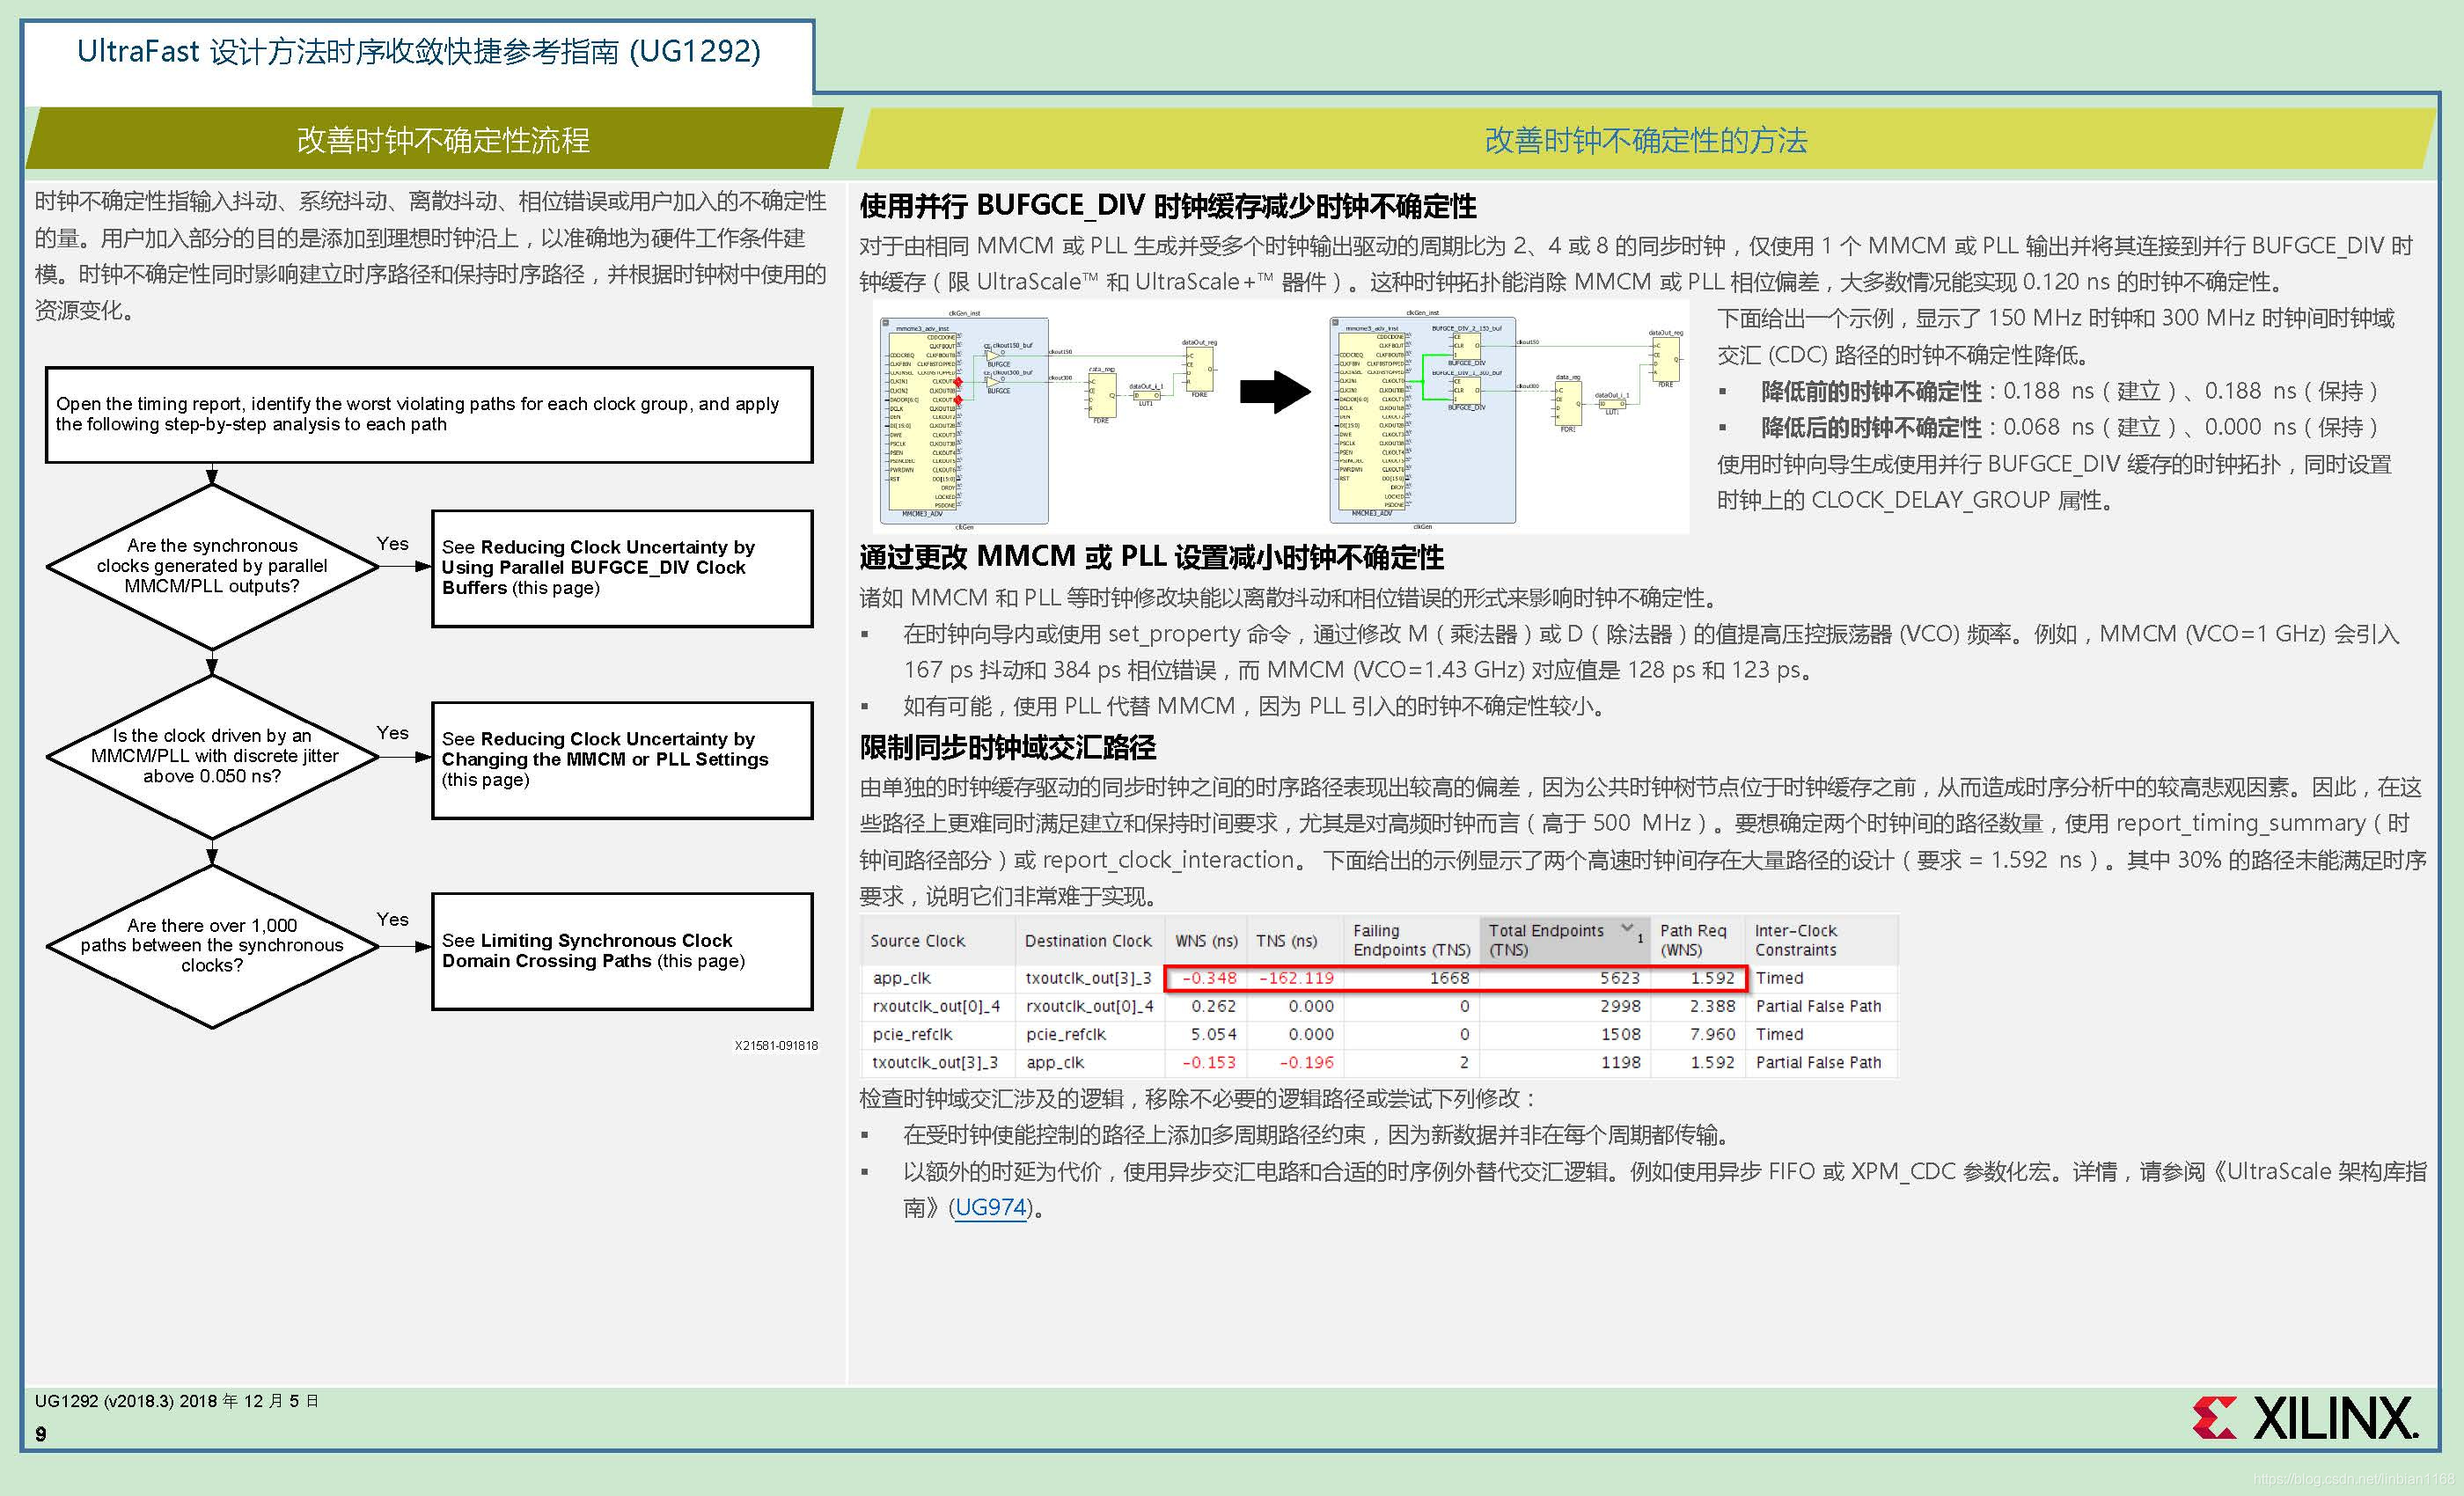Click the sort arrow in Total Endpoints header
The width and height of the screenshot is (2464, 1496).
[x=1627, y=929]
